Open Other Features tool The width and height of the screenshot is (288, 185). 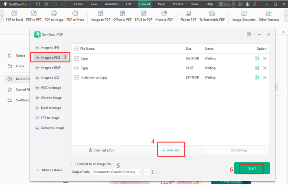point(269,16)
